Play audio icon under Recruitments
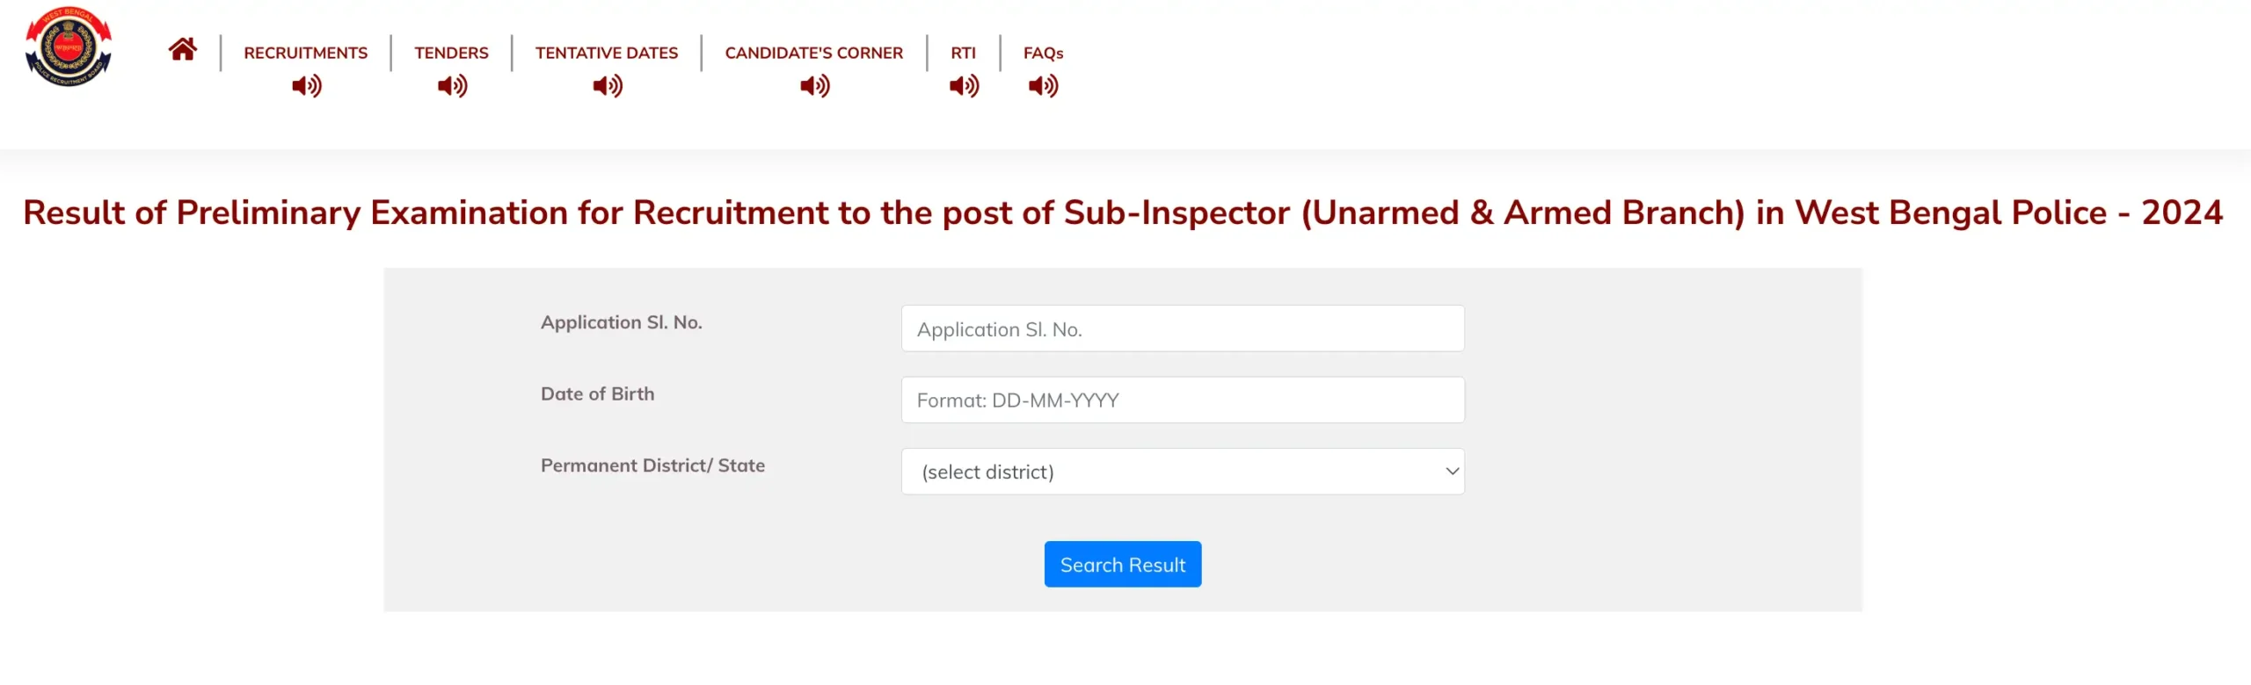2251x685 pixels. (x=306, y=86)
